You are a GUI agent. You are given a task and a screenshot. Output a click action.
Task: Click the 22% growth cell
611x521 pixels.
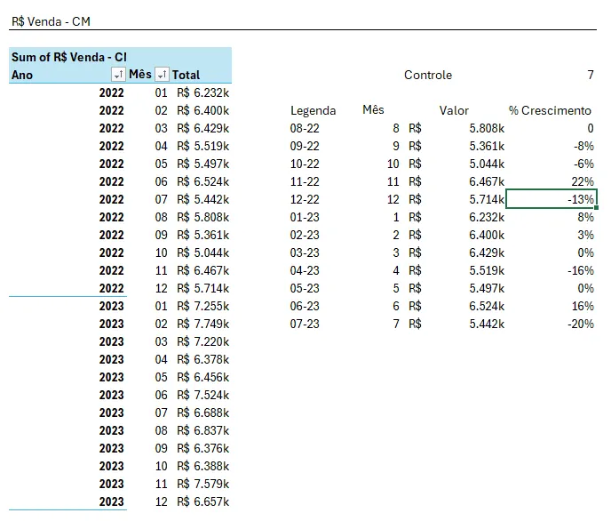[x=583, y=181]
